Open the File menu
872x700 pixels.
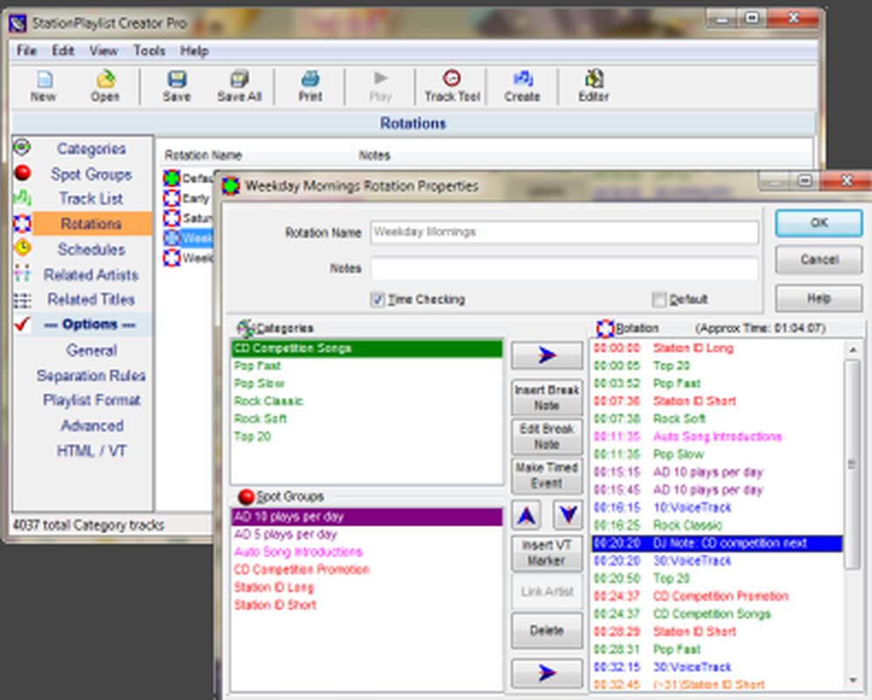26,51
